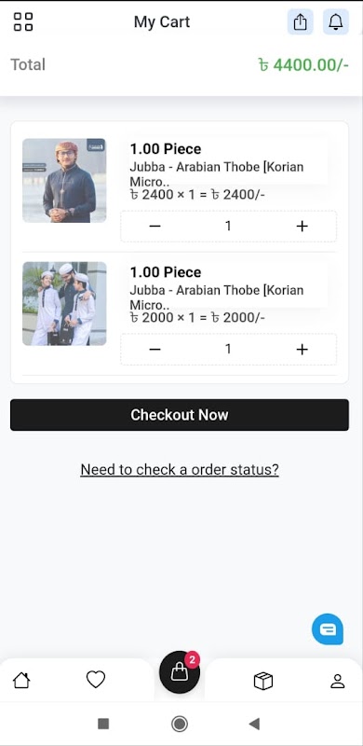Tap the share icon in header
Image resolution: width=363 pixels, height=746 pixels.
point(301,21)
